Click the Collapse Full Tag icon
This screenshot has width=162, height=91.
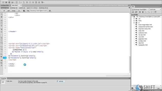[x=2, y=21]
